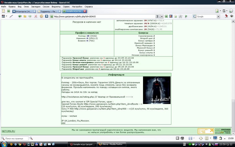Open the dropdown arrow next to the trash can
This screenshot has height=147, width=235.
(x=227, y=11)
